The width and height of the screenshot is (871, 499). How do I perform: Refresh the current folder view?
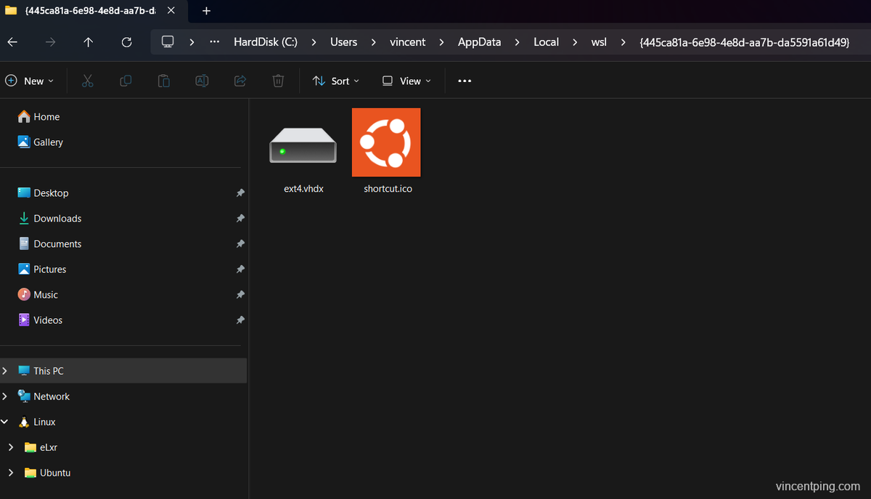tap(126, 42)
